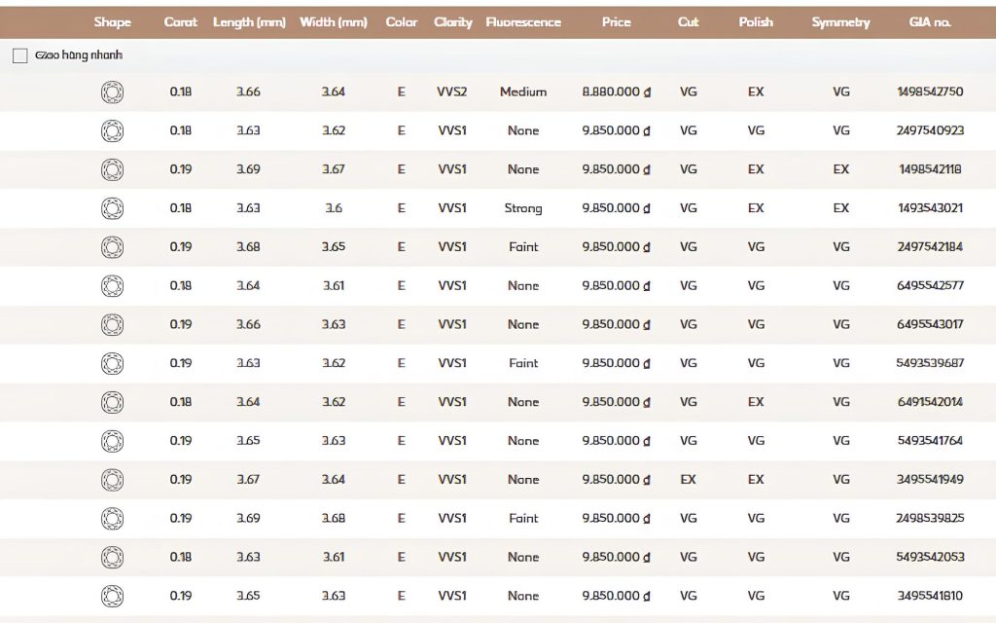This screenshot has width=996, height=623.
Task: Click the shape icon for GIA 2498539825
Action: pyautogui.click(x=113, y=519)
